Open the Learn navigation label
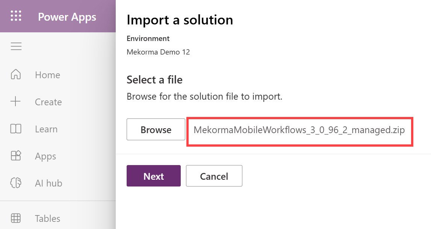Screen dimensions: 431x229 (46, 129)
